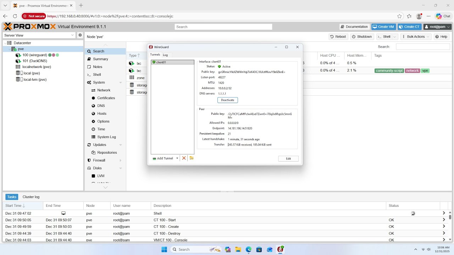Collapse the Updates section arrow
The width and height of the screenshot is (454, 255).
(121, 145)
